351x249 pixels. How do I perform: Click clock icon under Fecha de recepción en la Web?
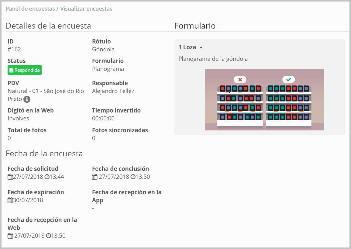(48, 236)
